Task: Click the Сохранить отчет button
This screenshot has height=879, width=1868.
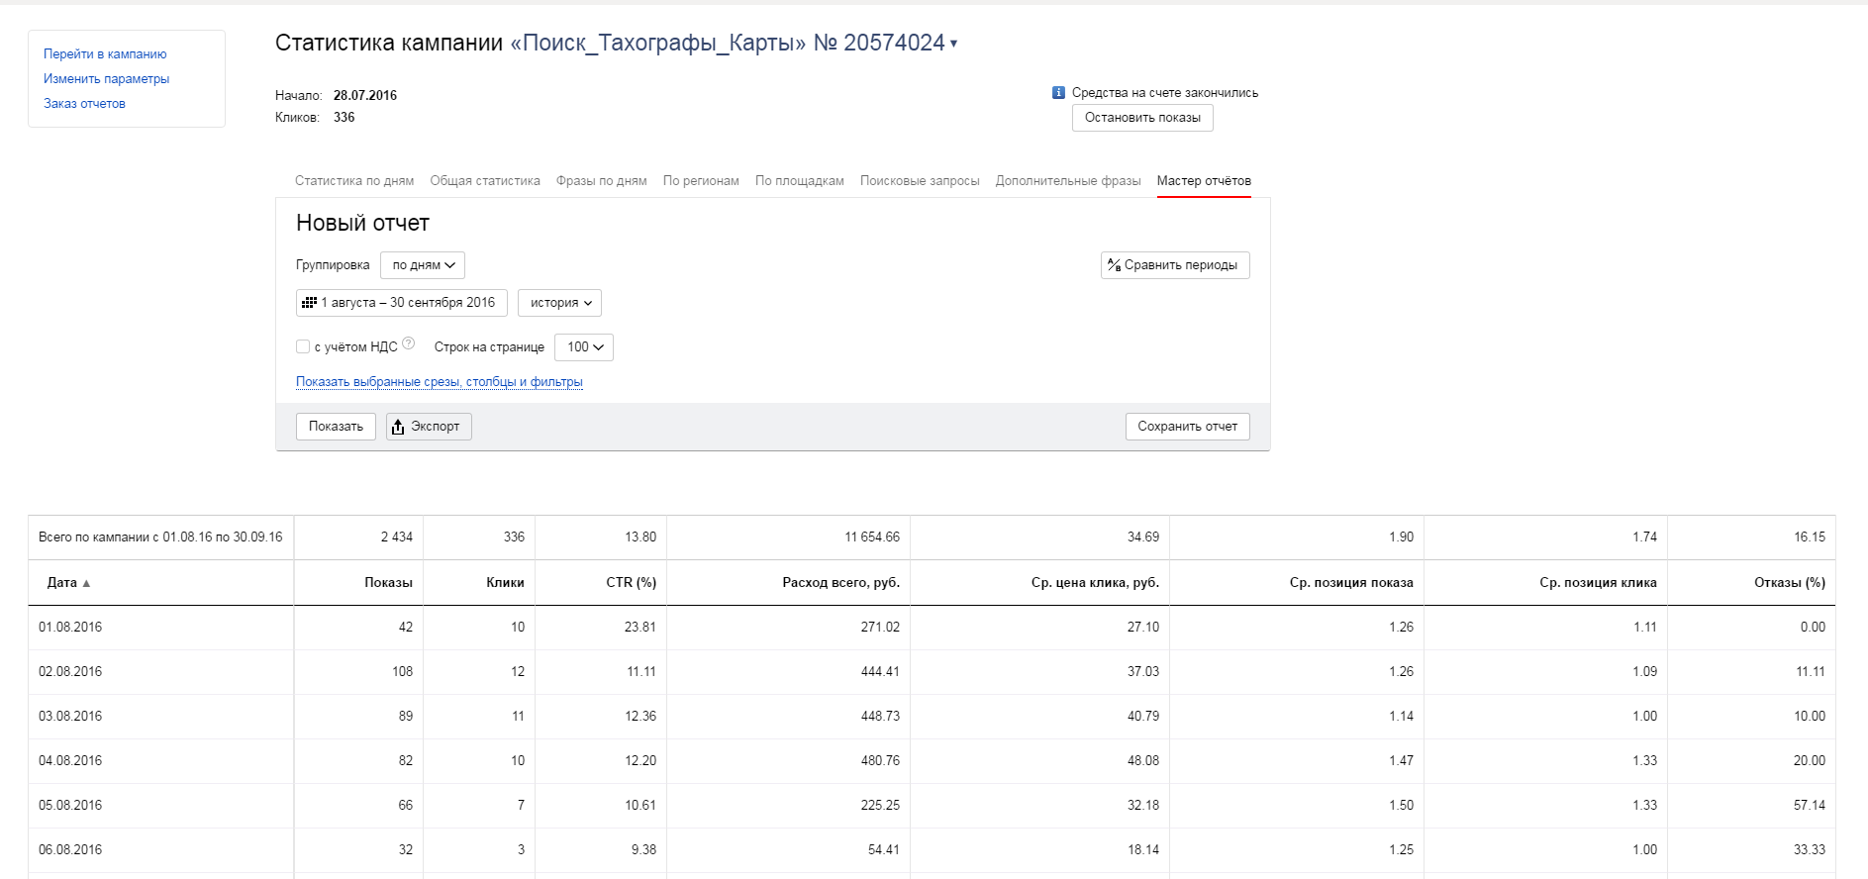Action: click(x=1188, y=427)
